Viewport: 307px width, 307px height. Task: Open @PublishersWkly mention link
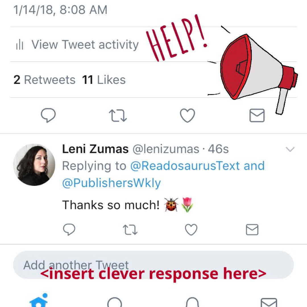tap(111, 183)
